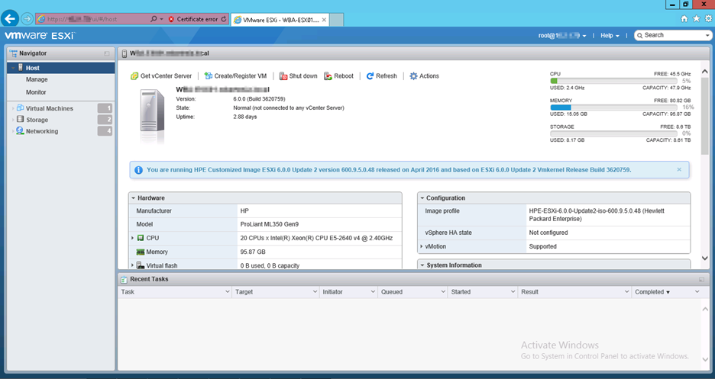
Task: Click the browser forward arrow
Action: click(27, 18)
